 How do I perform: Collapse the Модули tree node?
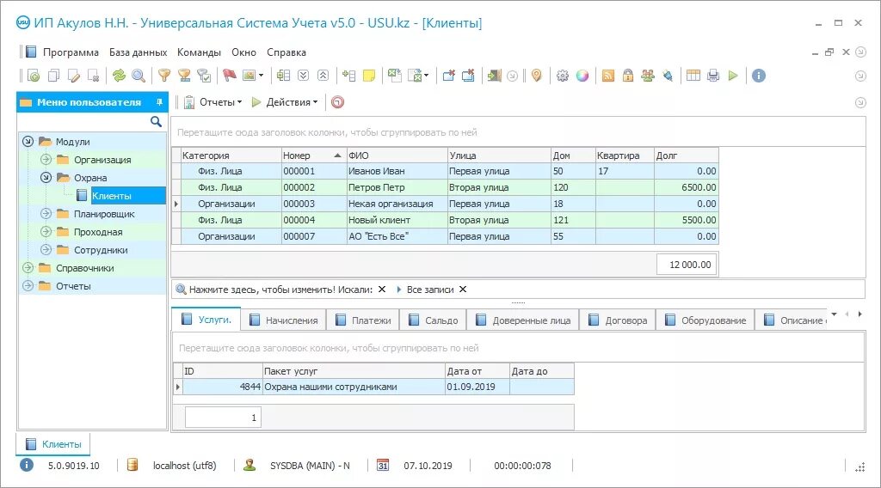coord(28,142)
